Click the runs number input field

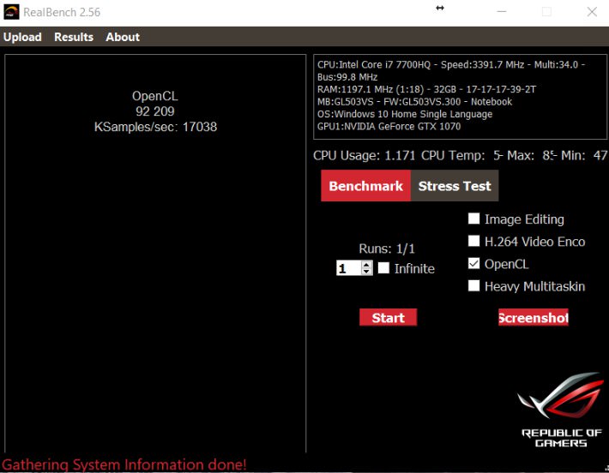click(x=349, y=268)
